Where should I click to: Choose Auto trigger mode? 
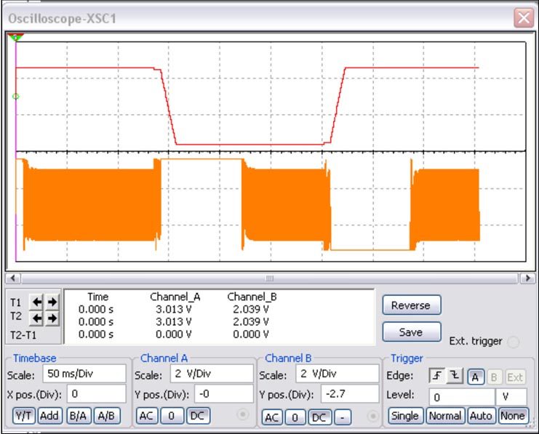pos(480,416)
